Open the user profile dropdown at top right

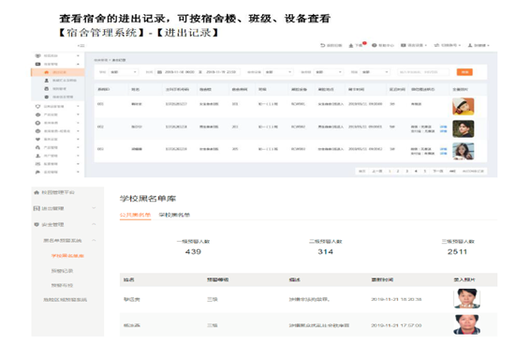coord(479,45)
